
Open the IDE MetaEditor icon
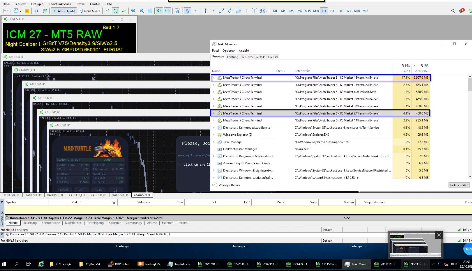coord(37,11)
